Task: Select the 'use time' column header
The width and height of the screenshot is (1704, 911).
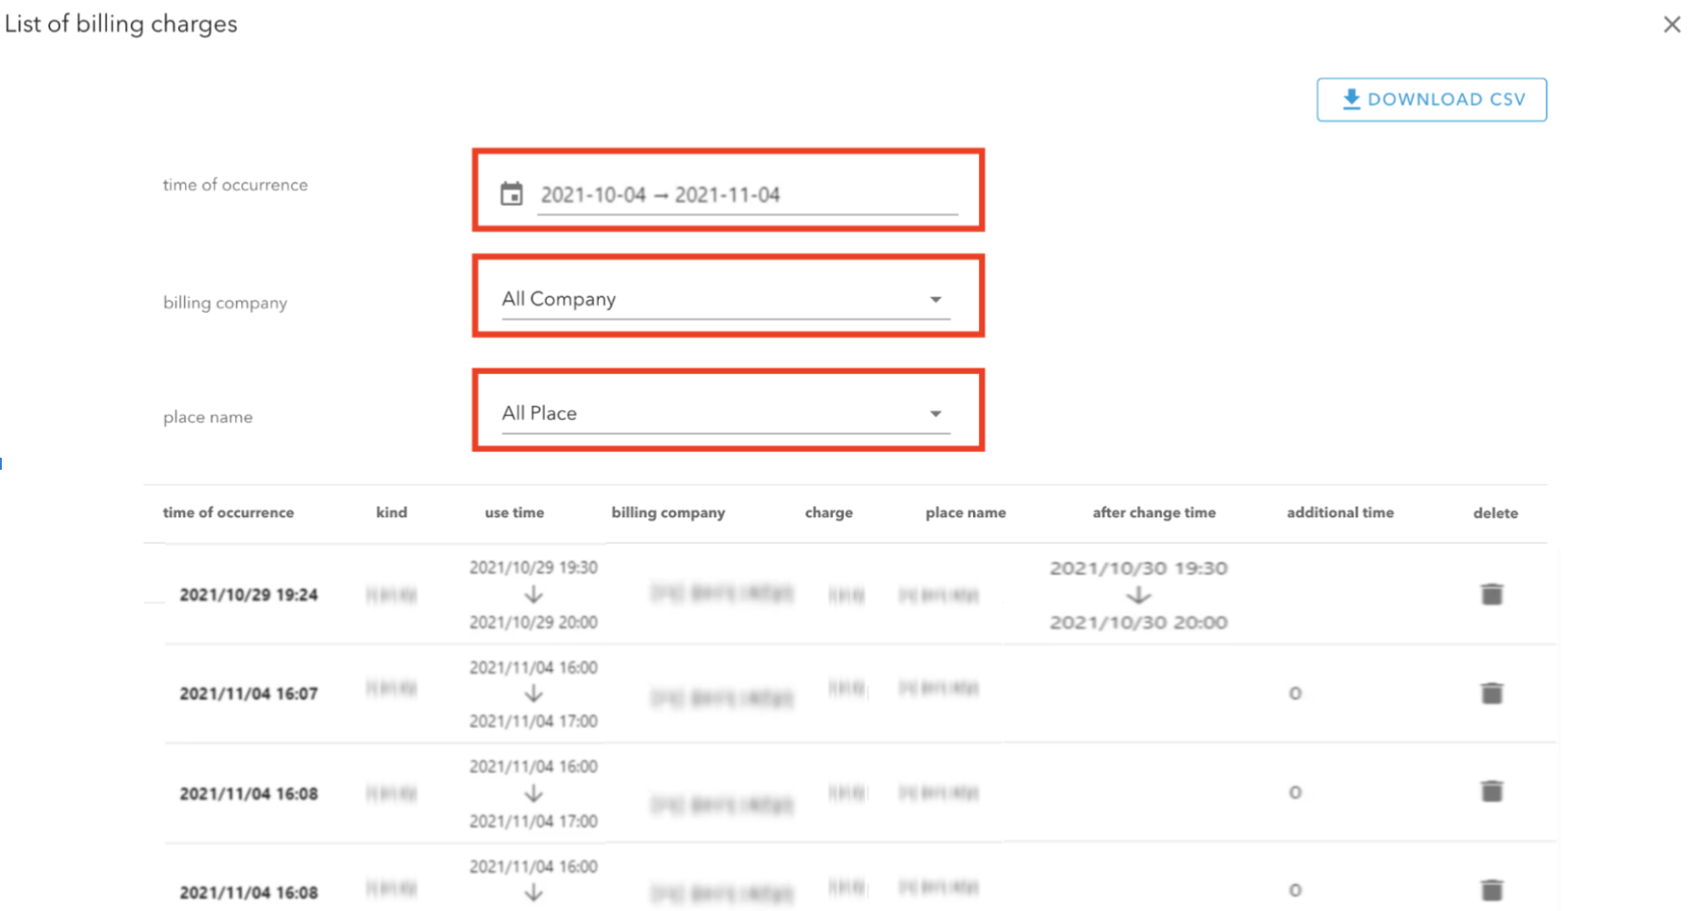Action: 514,512
